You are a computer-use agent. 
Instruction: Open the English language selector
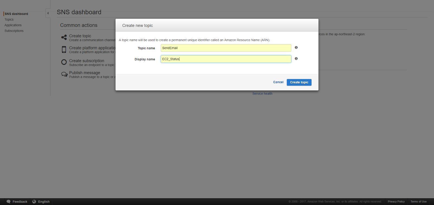click(41, 201)
